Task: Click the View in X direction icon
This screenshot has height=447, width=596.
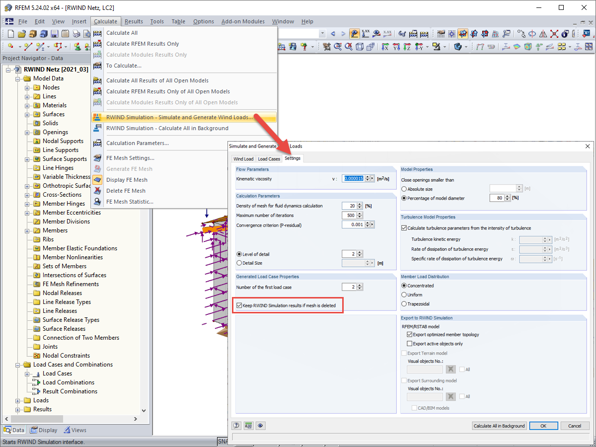Action: tap(385, 47)
